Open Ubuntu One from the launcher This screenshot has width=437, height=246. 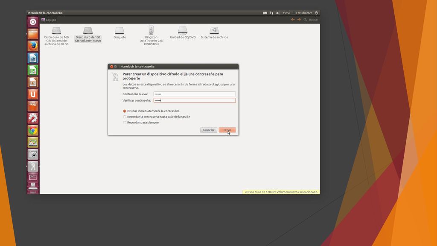(x=33, y=94)
